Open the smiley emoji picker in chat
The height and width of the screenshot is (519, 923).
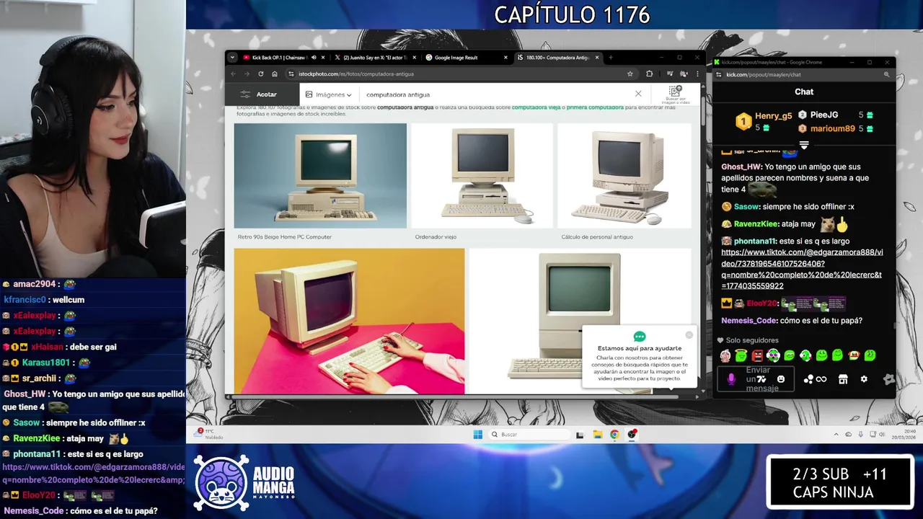point(780,379)
